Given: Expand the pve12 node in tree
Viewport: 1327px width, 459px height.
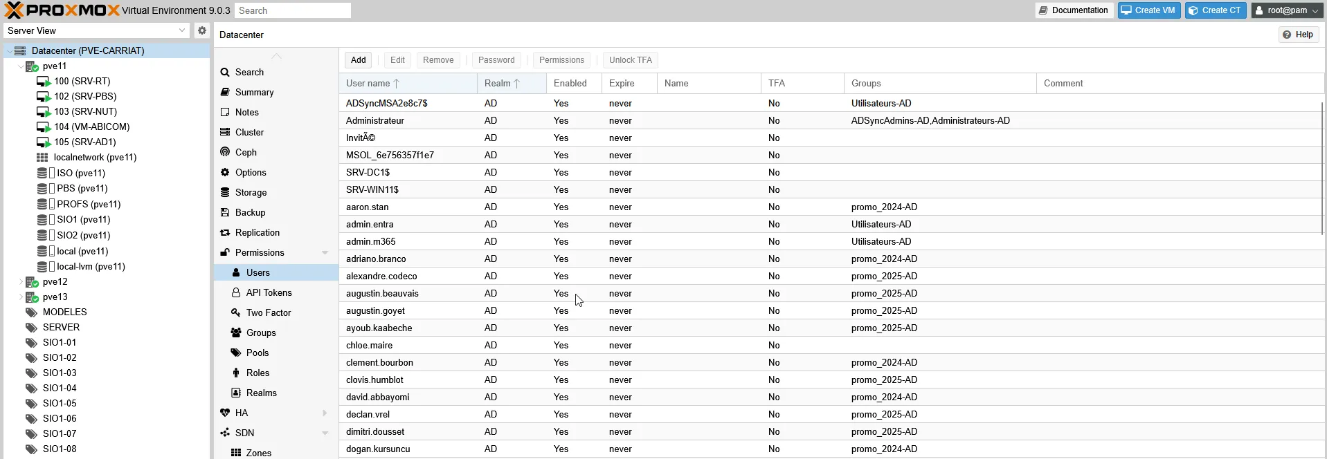Looking at the screenshot, I should 20,282.
